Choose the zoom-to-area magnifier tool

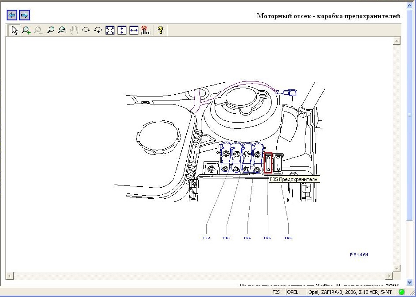coord(63,30)
